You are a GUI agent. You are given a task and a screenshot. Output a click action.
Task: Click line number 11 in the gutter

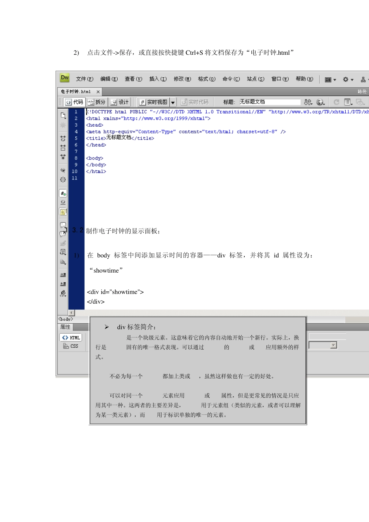(x=75, y=178)
